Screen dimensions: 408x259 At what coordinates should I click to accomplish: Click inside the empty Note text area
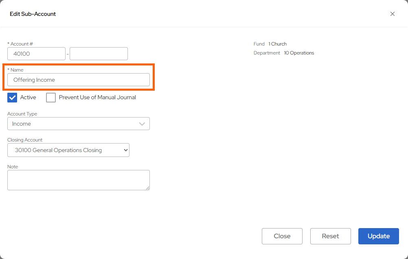point(78,180)
